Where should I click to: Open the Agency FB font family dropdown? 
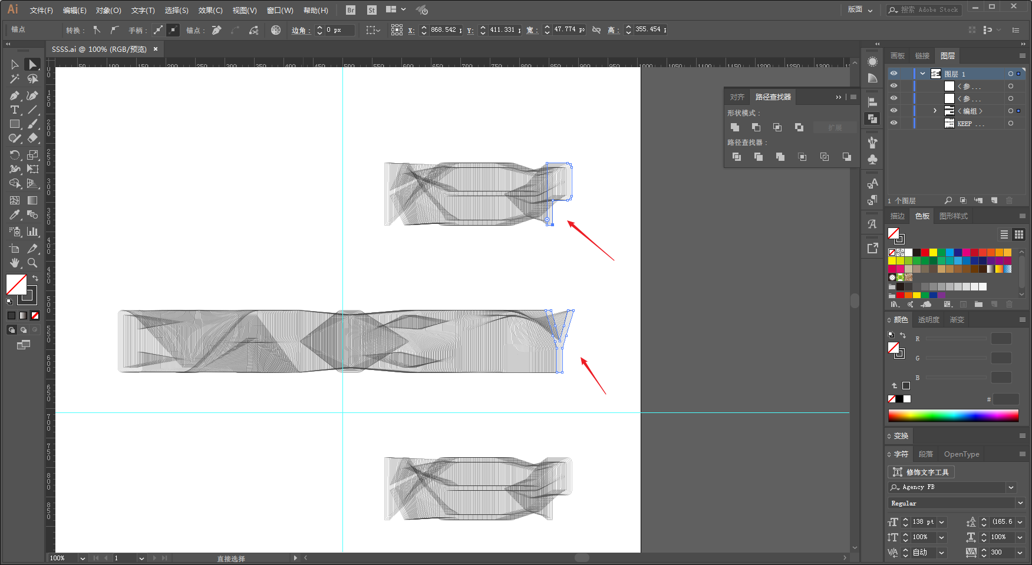point(1011,487)
